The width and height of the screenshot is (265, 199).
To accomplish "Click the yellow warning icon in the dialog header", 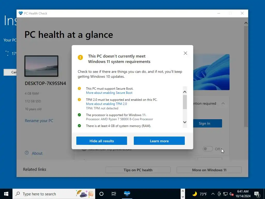I will [x=80, y=57].
